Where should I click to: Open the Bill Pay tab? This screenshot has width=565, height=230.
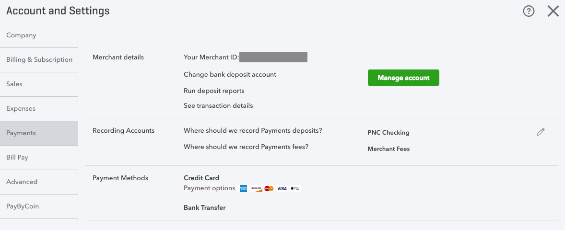pyautogui.click(x=39, y=158)
